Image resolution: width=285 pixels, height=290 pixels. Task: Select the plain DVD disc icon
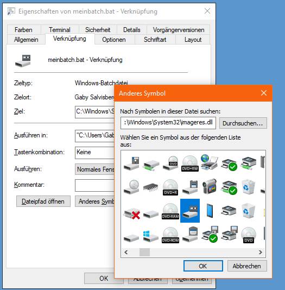pyautogui.click(x=249, y=235)
